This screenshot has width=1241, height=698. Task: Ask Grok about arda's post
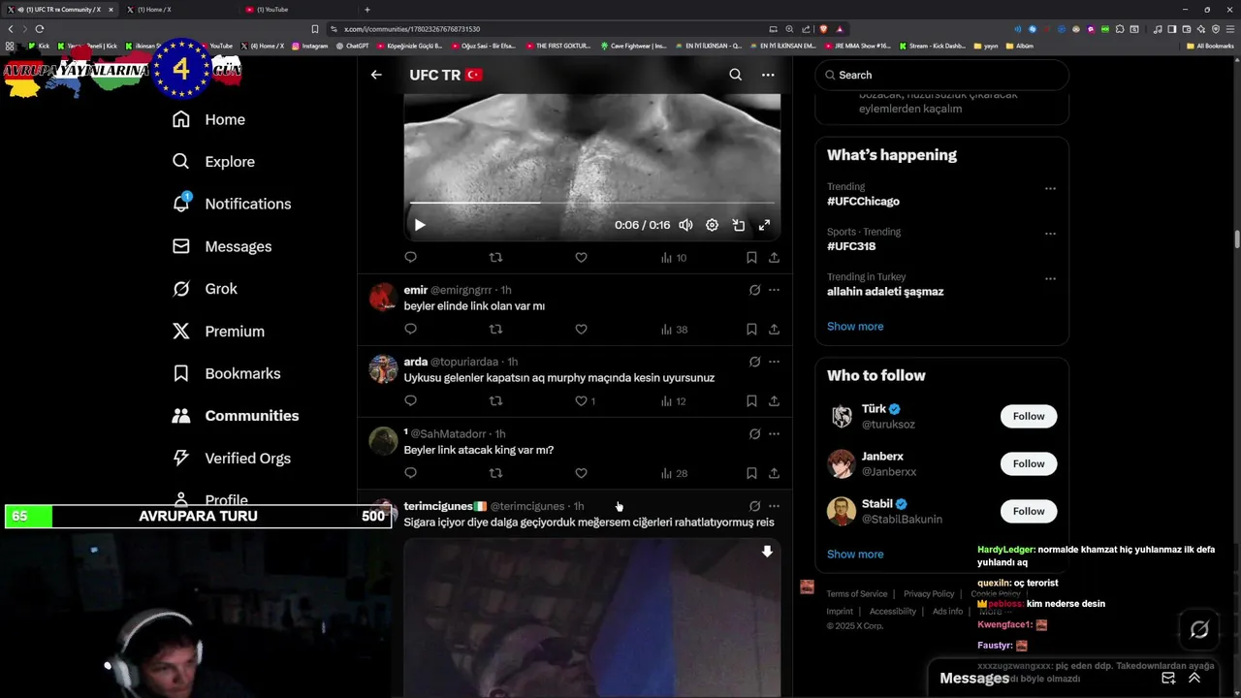coord(754,362)
